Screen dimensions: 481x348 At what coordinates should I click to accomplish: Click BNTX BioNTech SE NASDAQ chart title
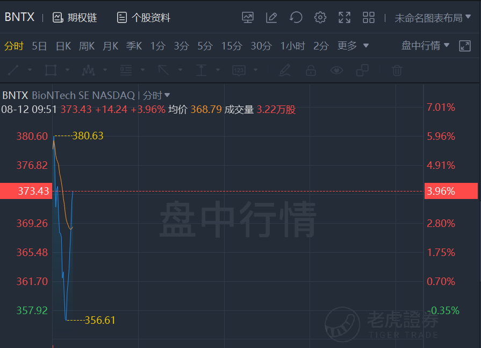click(x=68, y=95)
